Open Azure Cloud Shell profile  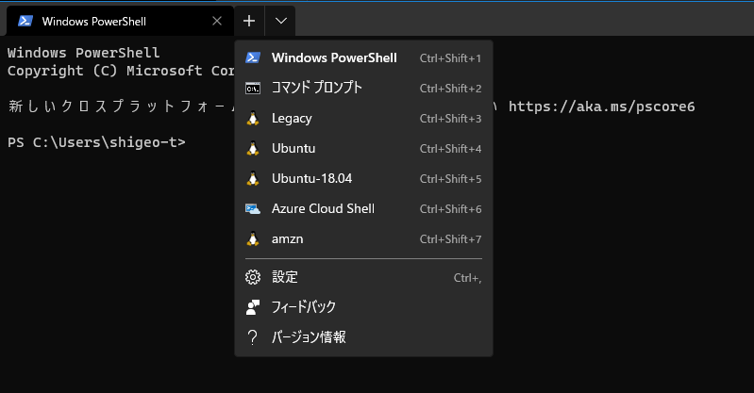coord(363,209)
